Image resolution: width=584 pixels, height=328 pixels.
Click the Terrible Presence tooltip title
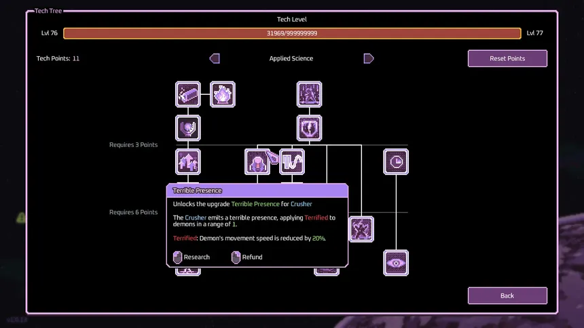tap(197, 190)
